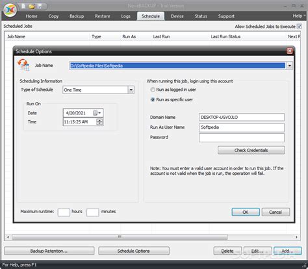Click the Edit button
This screenshot has width=308, height=269.
point(257,251)
